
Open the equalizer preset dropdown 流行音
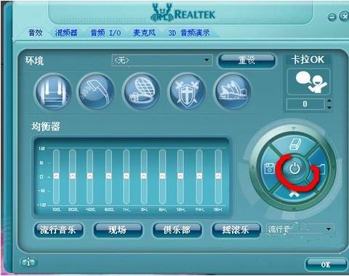[x=300, y=229]
